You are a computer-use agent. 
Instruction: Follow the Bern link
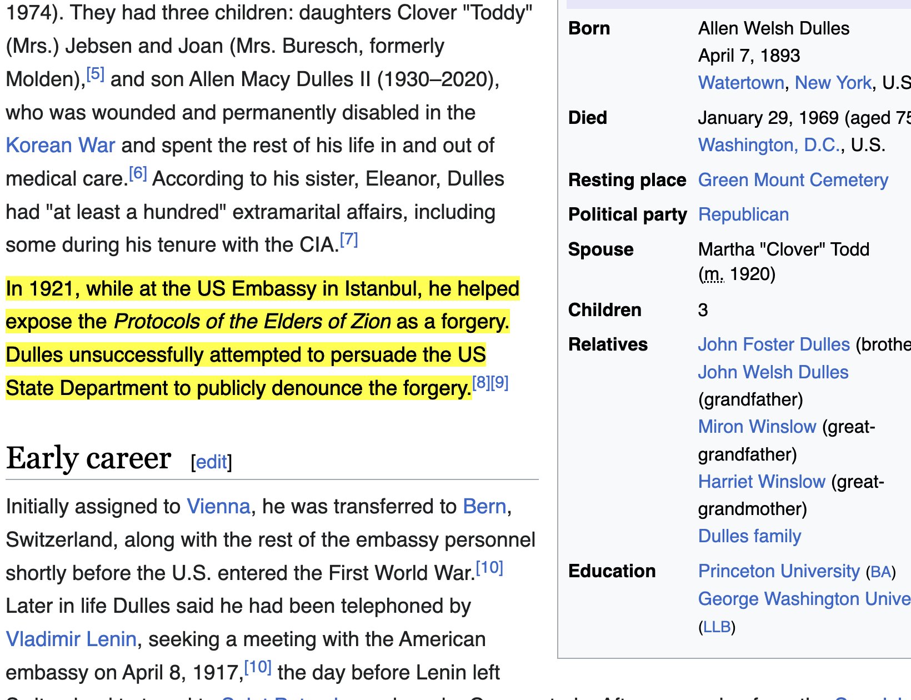(x=484, y=507)
